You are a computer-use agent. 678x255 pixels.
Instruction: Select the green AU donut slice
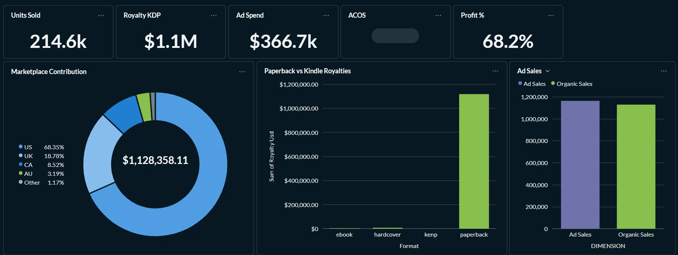(x=145, y=107)
